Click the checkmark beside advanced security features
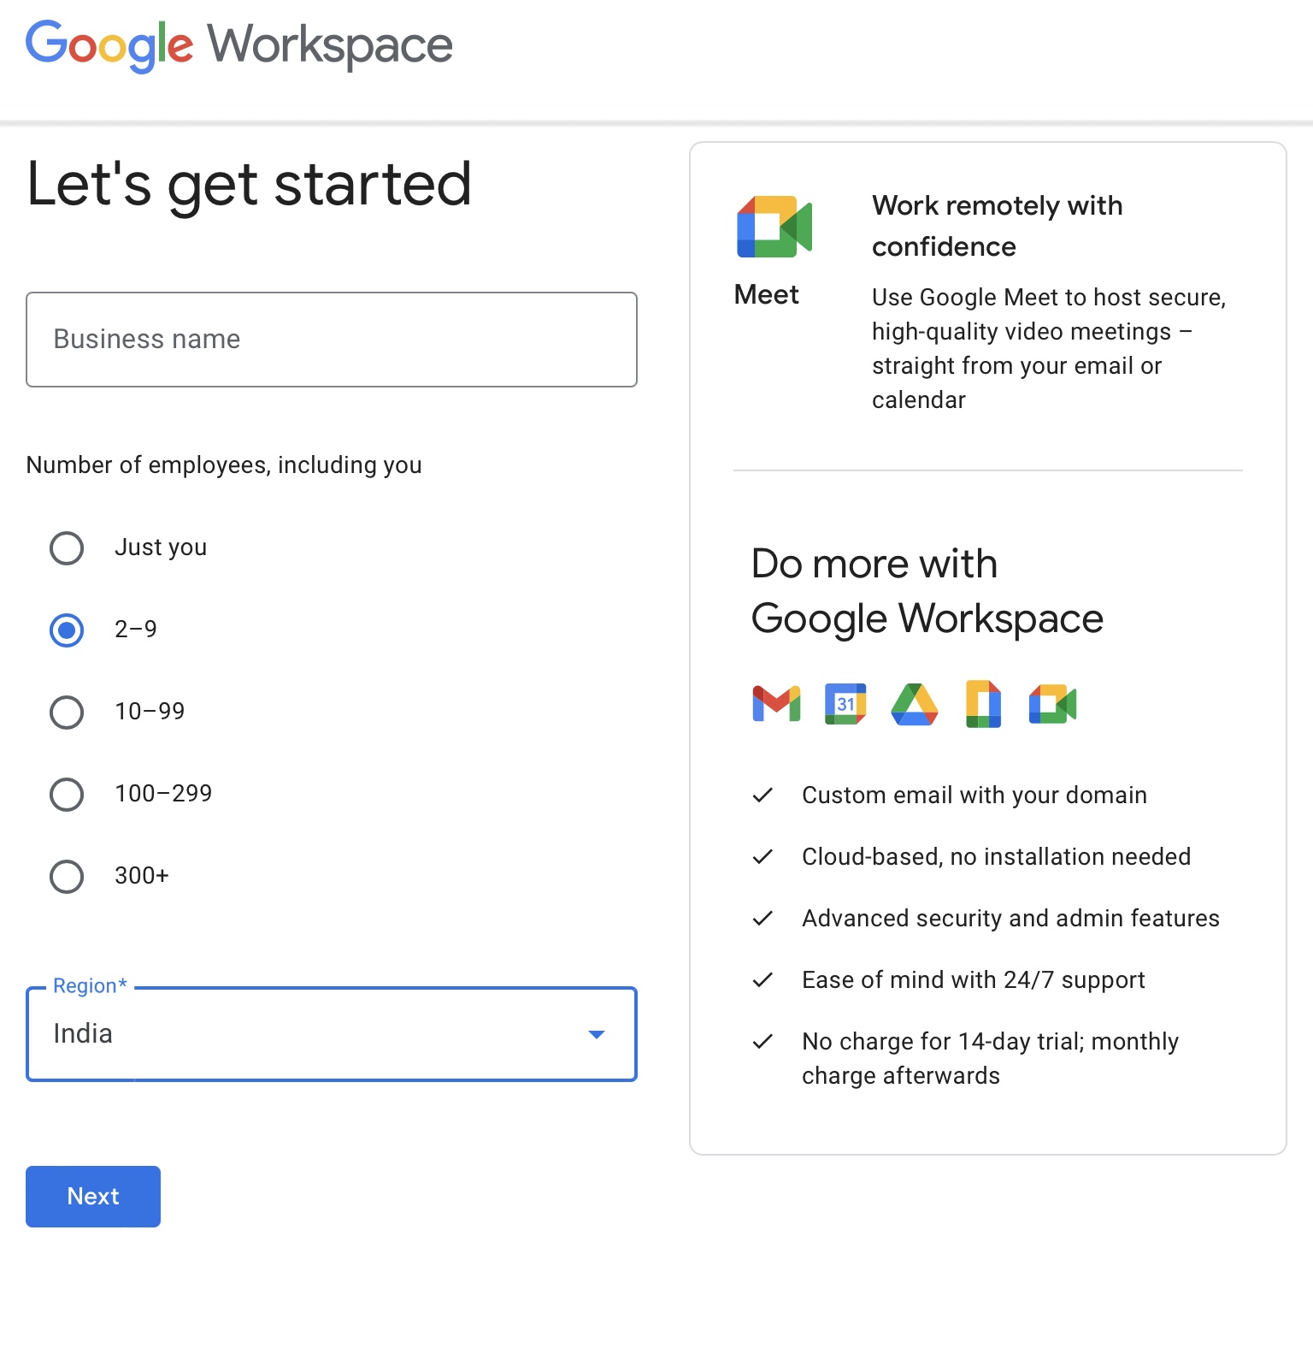The image size is (1313, 1372). [x=763, y=918]
